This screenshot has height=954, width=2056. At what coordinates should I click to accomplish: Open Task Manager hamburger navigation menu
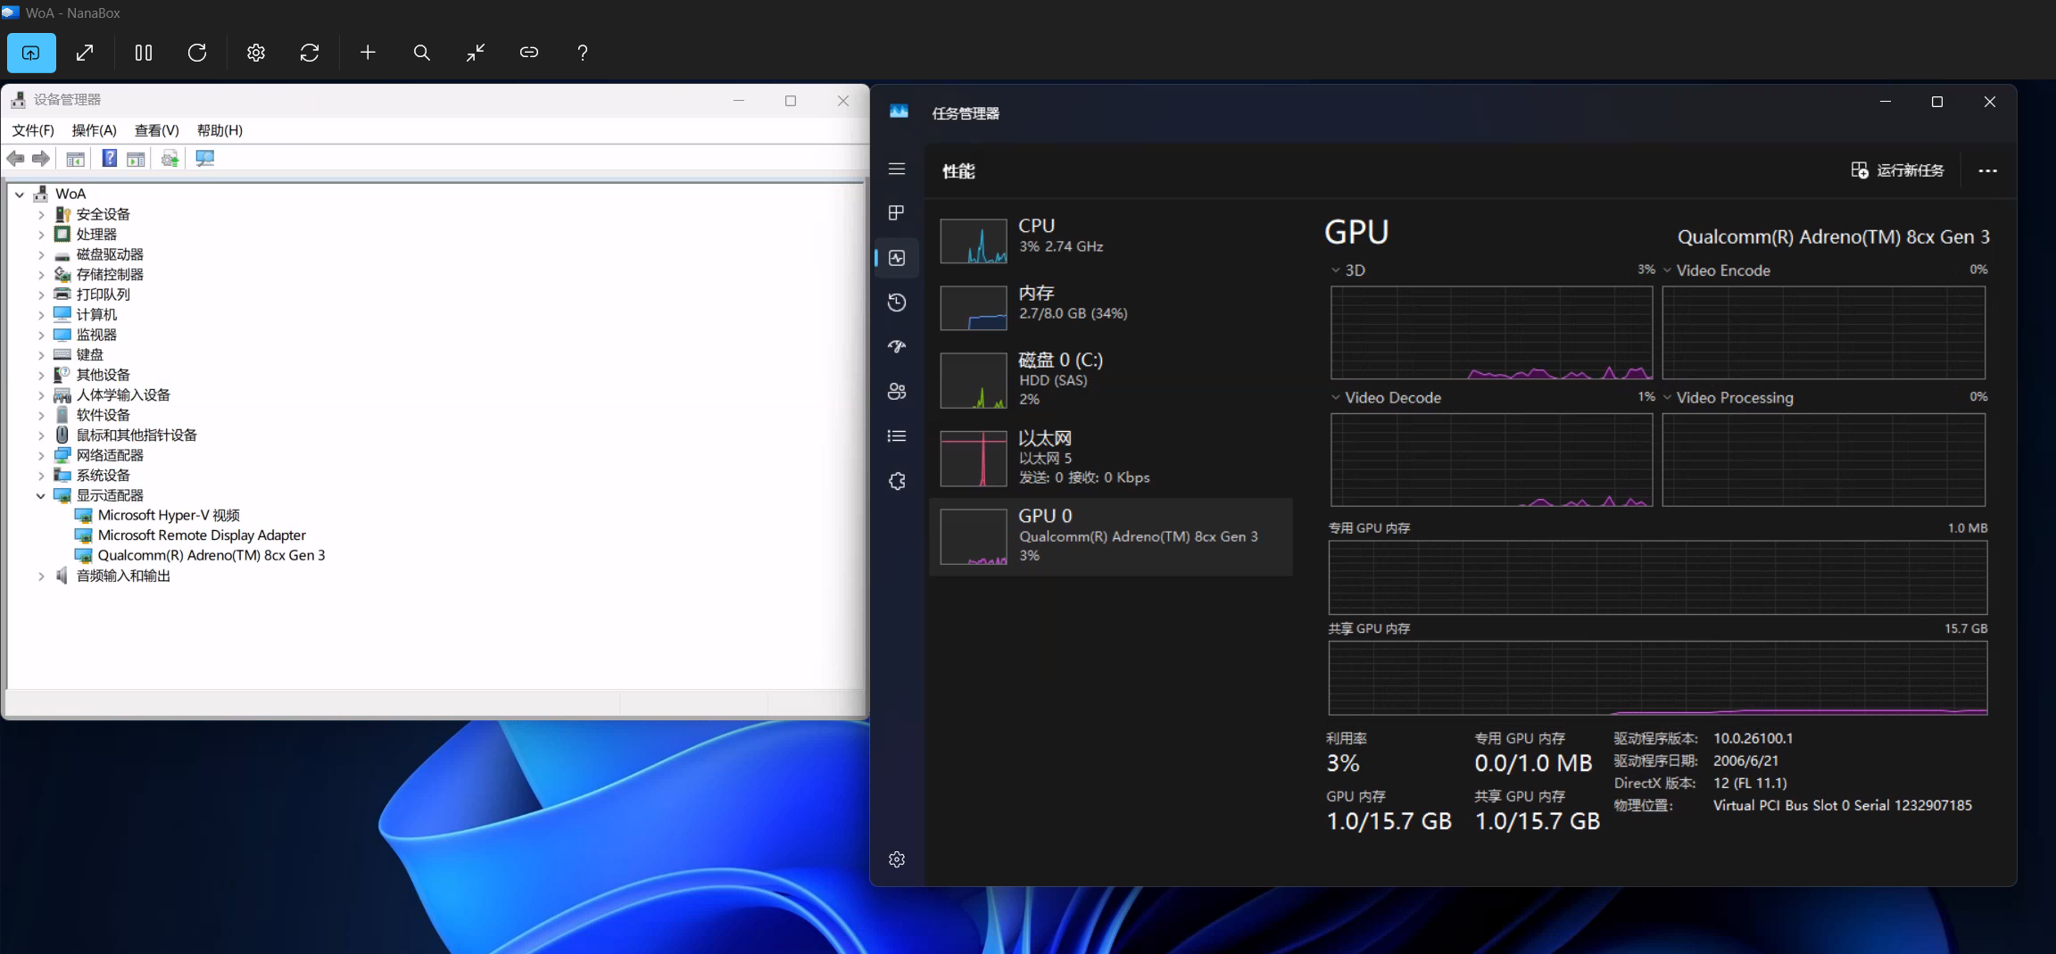pos(897,169)
